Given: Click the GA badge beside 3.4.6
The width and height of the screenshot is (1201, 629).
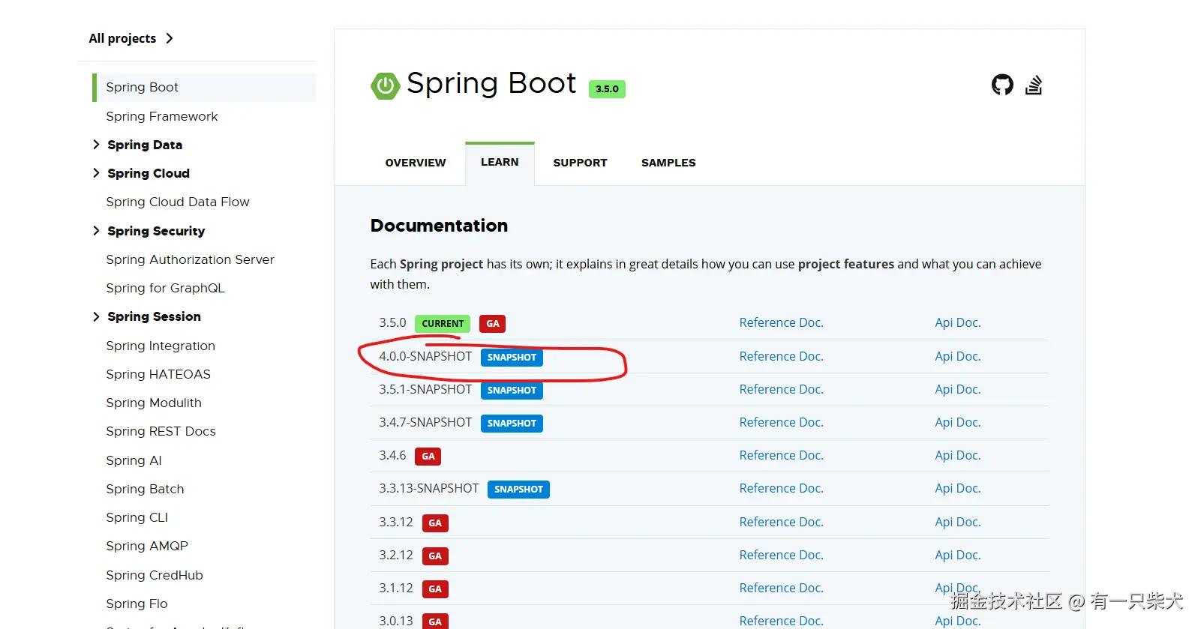Looking at the screenshot, I should pyautogui.click(x=428, y=457).
